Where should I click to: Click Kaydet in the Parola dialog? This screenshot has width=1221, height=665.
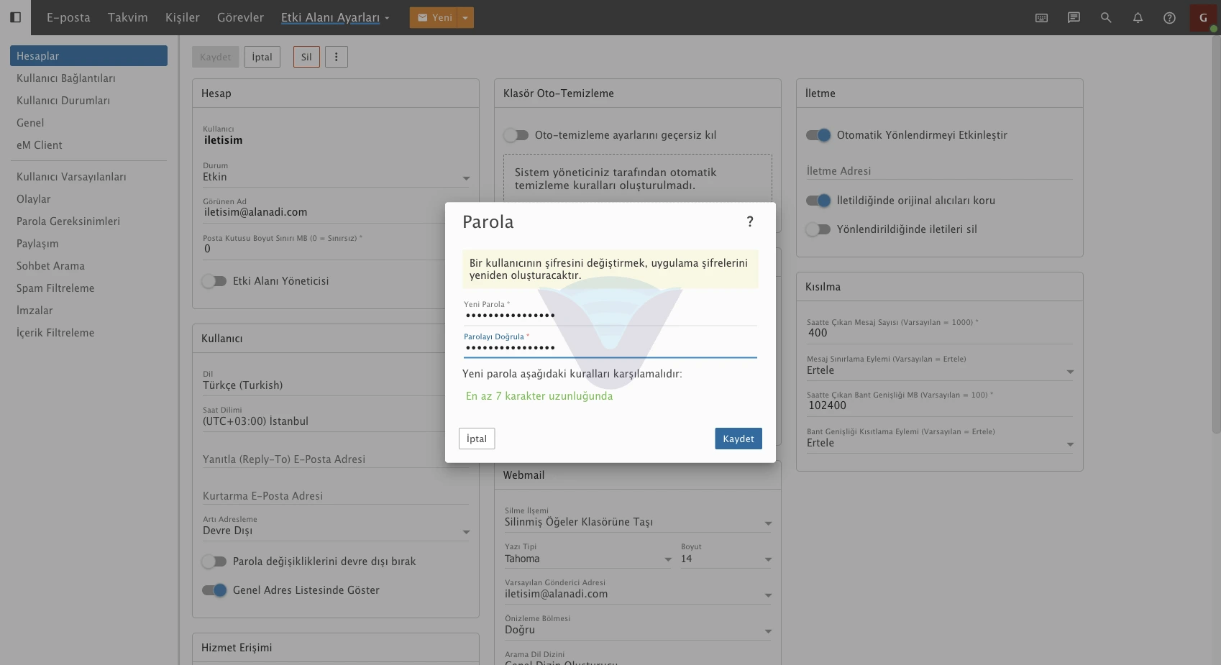coord(738,439)
